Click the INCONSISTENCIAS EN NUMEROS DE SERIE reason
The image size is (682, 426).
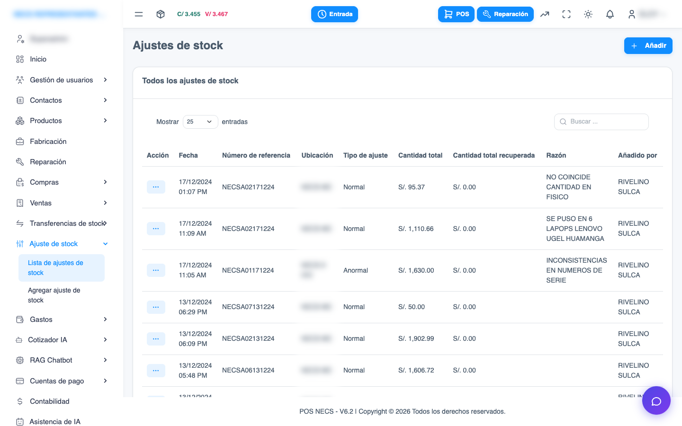click(x=576, y=270)
